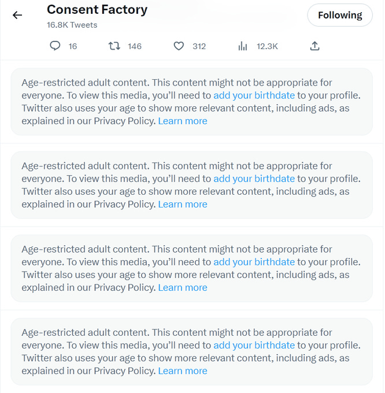Click add your birthdate in first notice

click(x=254, y=95)
